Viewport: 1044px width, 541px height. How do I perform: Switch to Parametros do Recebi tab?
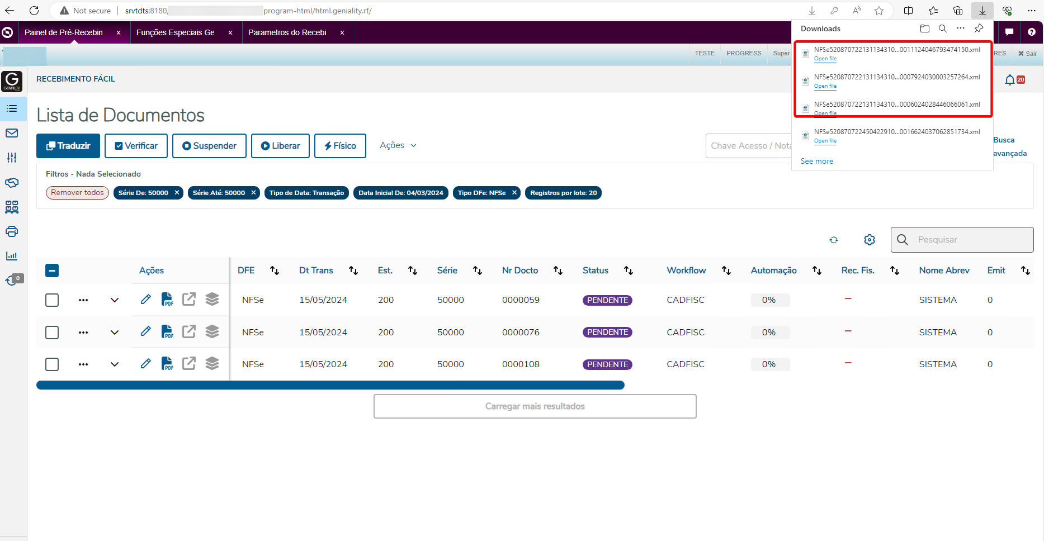287,32
